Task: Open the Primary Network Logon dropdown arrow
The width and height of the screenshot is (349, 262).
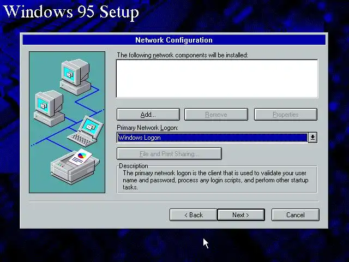Action: point(312,138)
